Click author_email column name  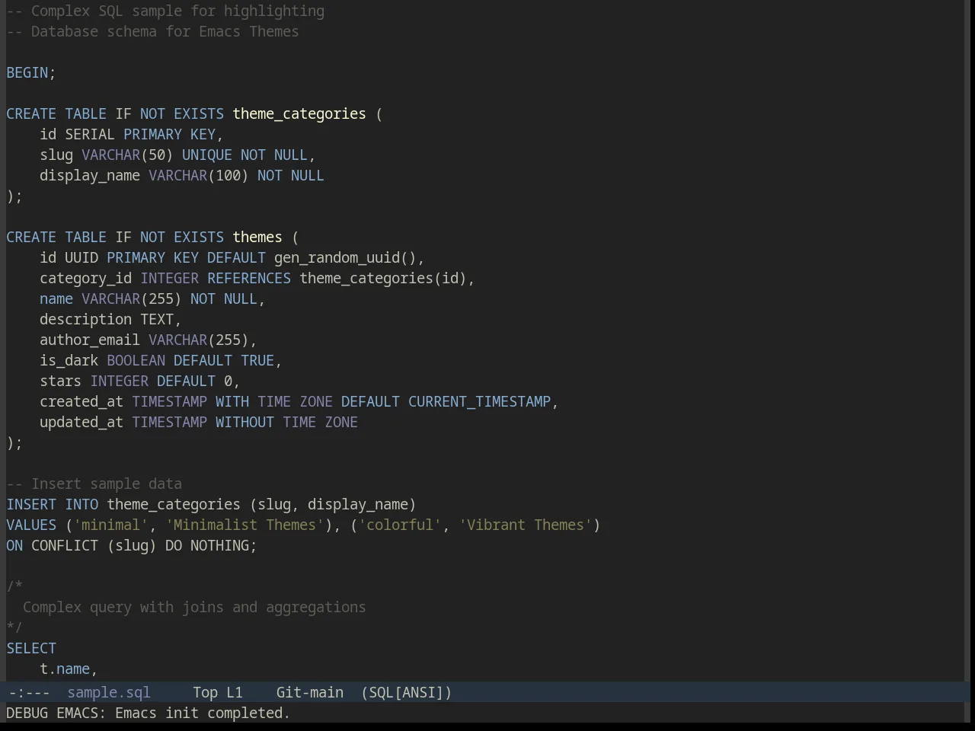(x=90, y=340)
